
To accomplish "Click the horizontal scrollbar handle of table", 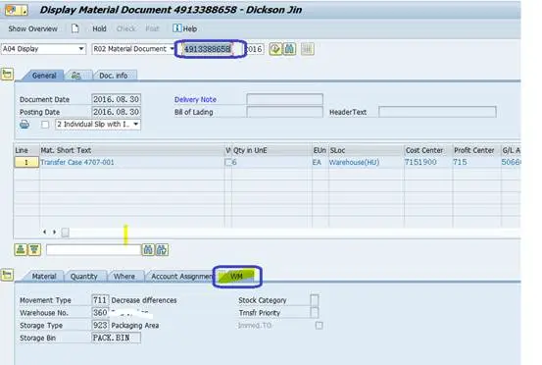I will 65,233.
